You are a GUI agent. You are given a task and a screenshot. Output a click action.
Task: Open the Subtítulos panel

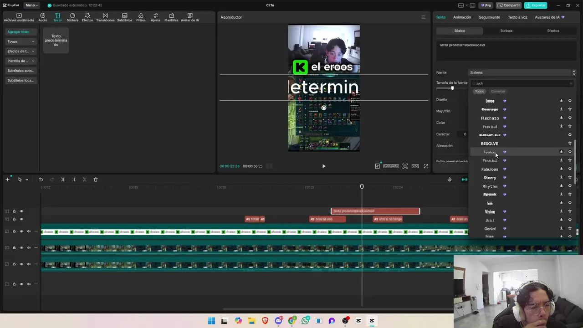(124, 17)
